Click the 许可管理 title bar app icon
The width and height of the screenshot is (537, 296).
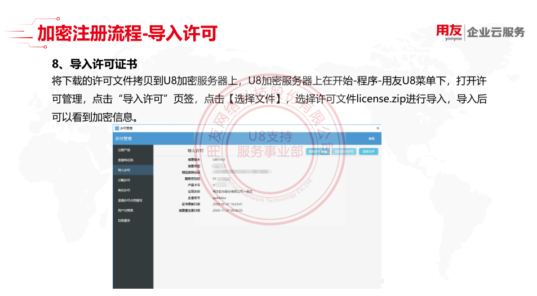117,128
